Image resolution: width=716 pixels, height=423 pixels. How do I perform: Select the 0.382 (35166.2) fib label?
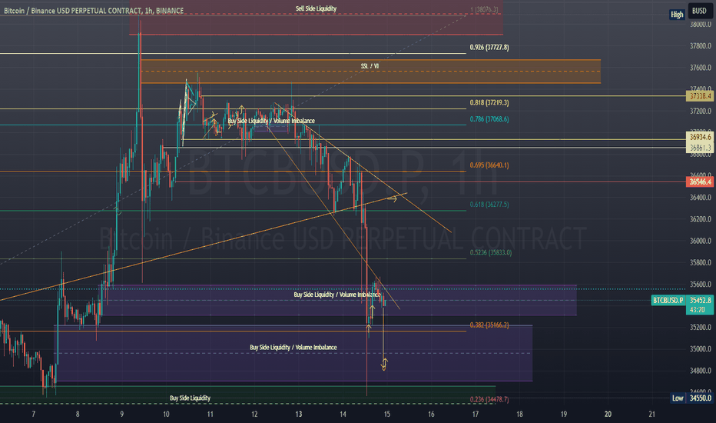[489, 325]
